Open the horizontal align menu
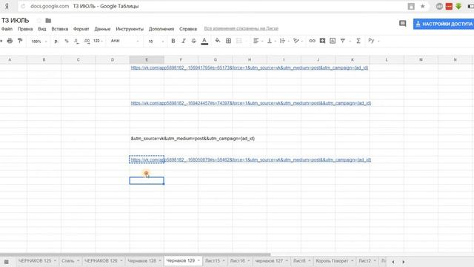This screenshot has height=267, width=474. pyautogui.click(x=258, y=41)
